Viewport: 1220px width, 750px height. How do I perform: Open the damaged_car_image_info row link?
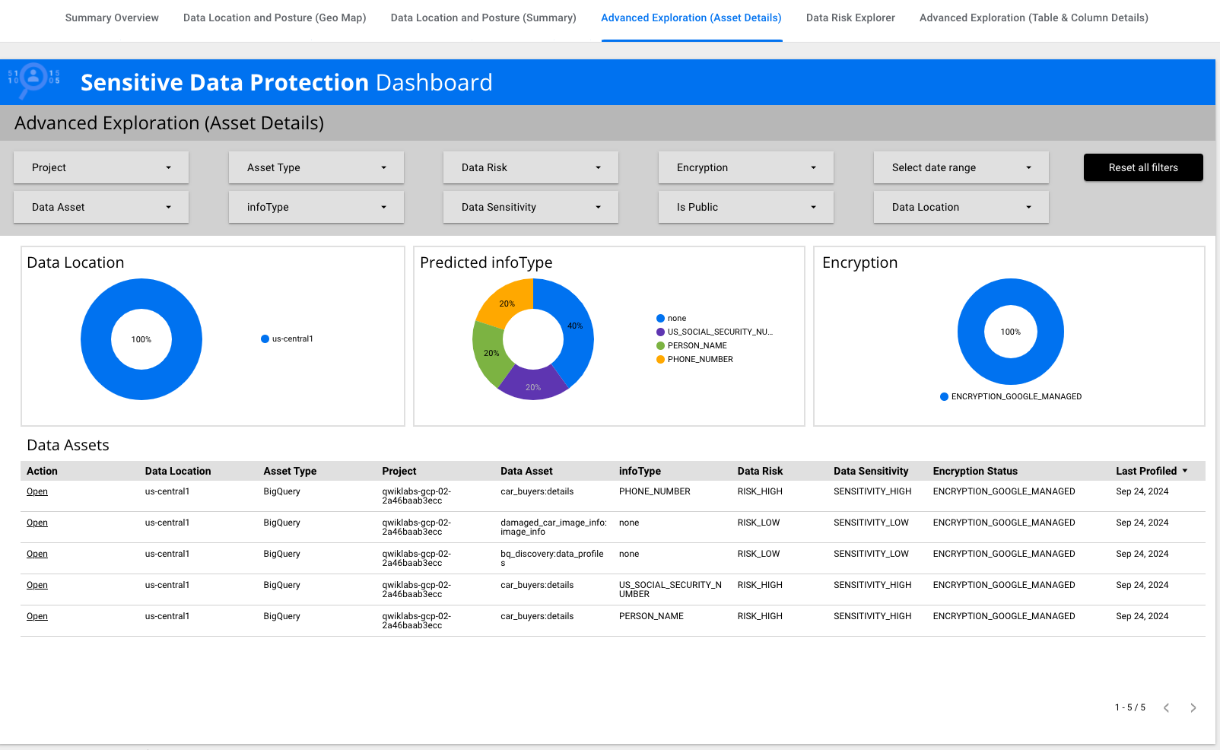pyautogui.click(x=37, y=523)
